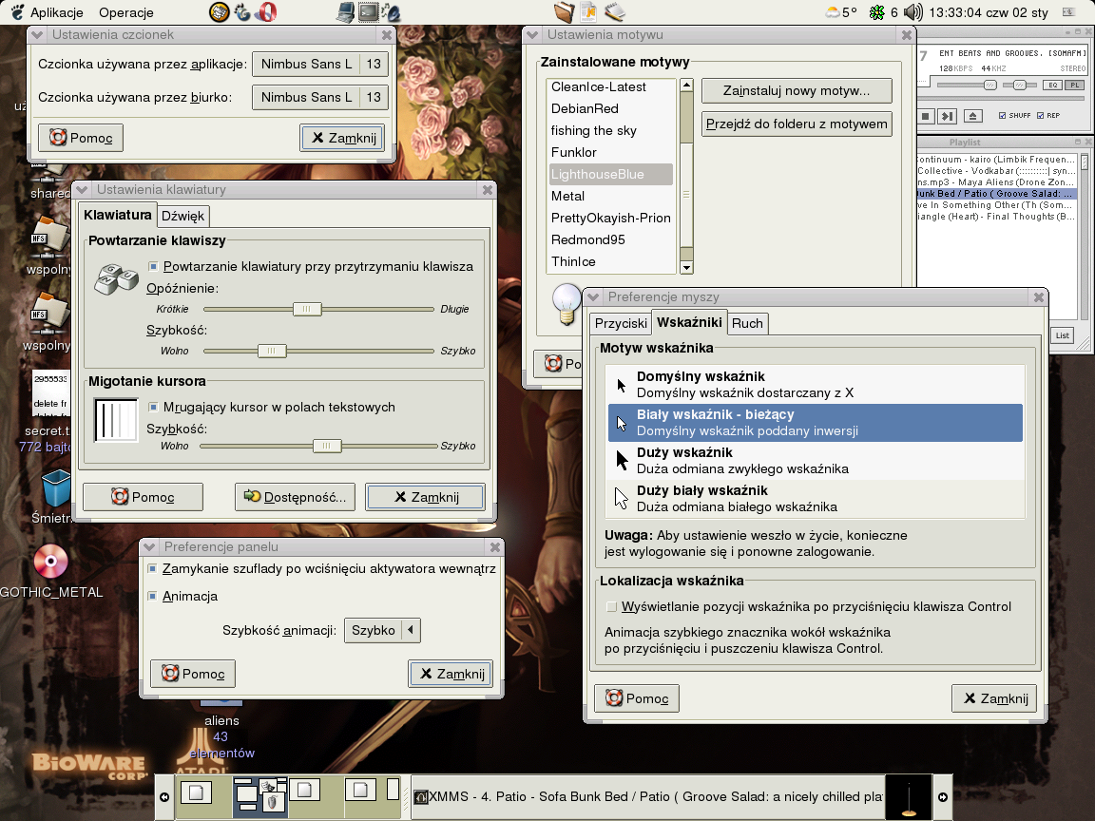Image resolution: width=1095 pixels, height=821 pixels.
Task: Open the window menu arrow of Ustawienia motywu
Action: (532, 34)
